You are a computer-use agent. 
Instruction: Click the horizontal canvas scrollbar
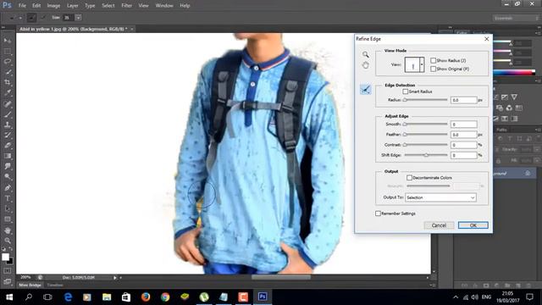pyautogui.click(x=280, y=277)
